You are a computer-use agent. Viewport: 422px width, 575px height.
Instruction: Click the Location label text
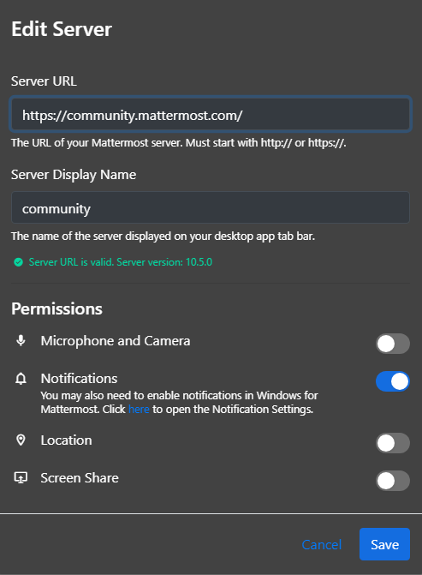pos(66,440)
